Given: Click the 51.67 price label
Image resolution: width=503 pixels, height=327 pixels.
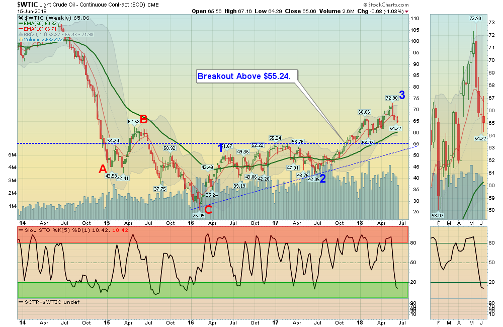Looking at the screenshot, I should [227, 146].
